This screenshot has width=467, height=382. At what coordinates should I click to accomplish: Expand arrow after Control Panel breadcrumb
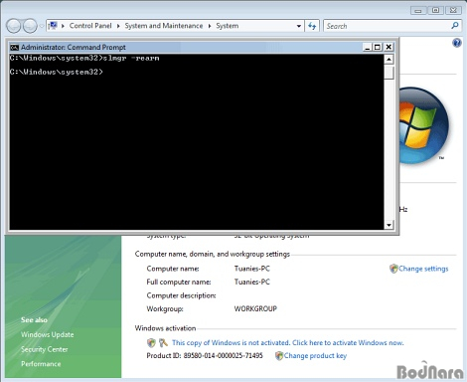click(x=118, y=26)
